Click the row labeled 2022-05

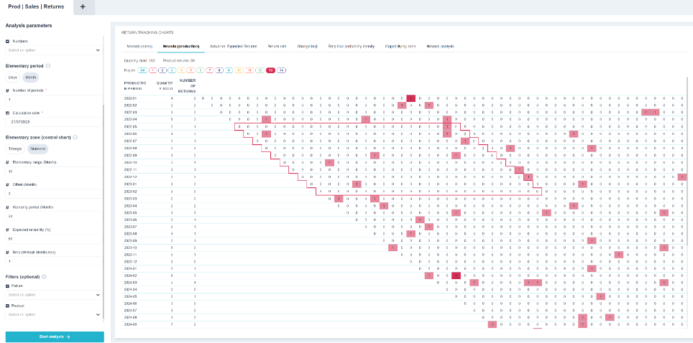[405, 126]
